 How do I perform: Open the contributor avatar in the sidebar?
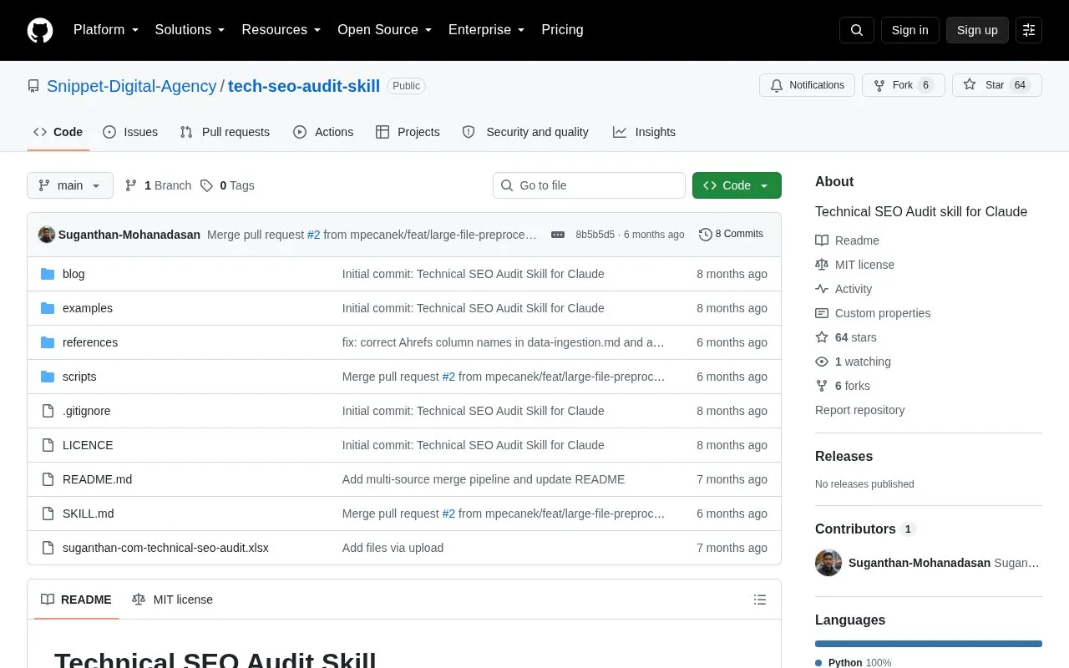(x=828, y=563)
